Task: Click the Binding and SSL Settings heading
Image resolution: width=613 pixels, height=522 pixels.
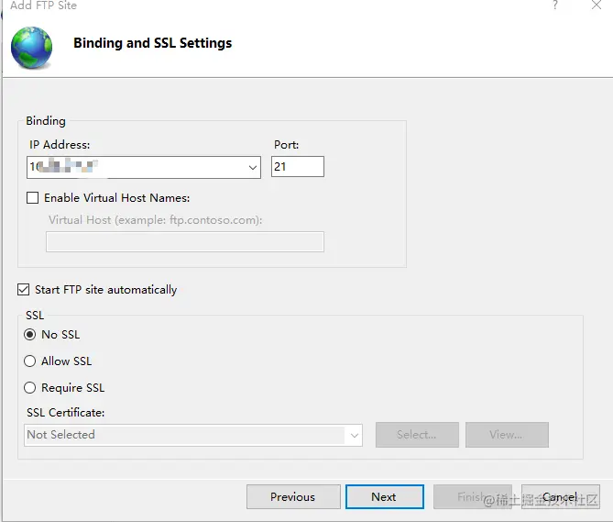Action: [152, 43]
